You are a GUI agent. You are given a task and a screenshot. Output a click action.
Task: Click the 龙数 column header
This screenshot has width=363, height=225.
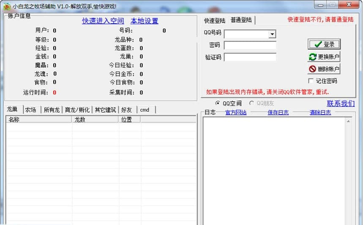pyautogui.click(x=95, y=119)
